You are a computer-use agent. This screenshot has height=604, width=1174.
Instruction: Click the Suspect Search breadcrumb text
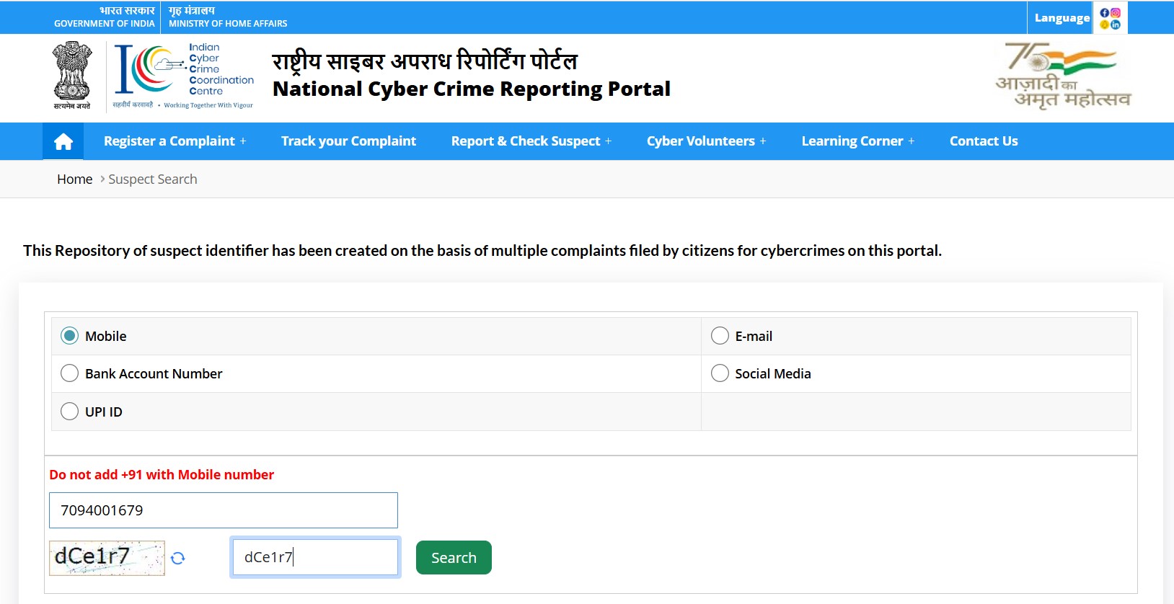pyautogui.click(x=153, y=179)
